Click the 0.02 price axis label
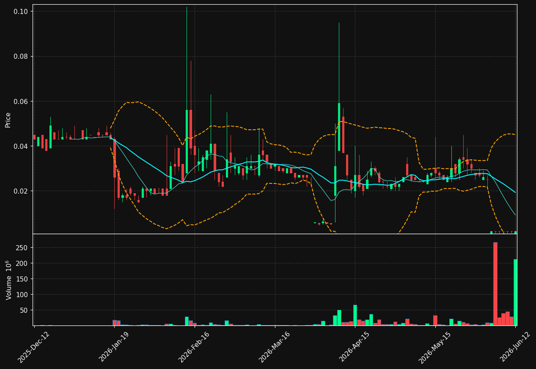 coord(22,191)
